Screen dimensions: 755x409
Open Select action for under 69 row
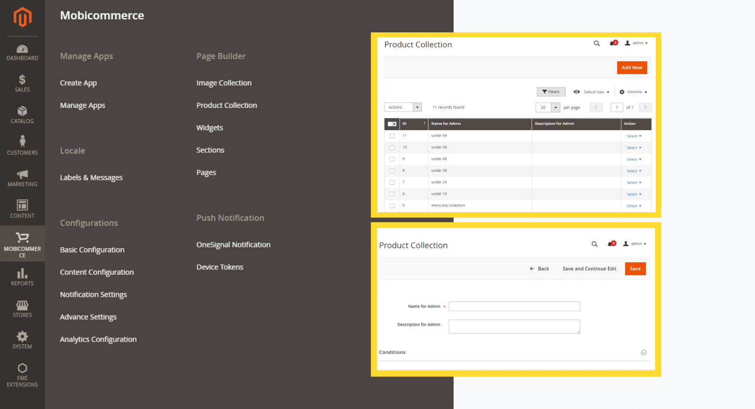pyautogui.click(x=634, y=136)
